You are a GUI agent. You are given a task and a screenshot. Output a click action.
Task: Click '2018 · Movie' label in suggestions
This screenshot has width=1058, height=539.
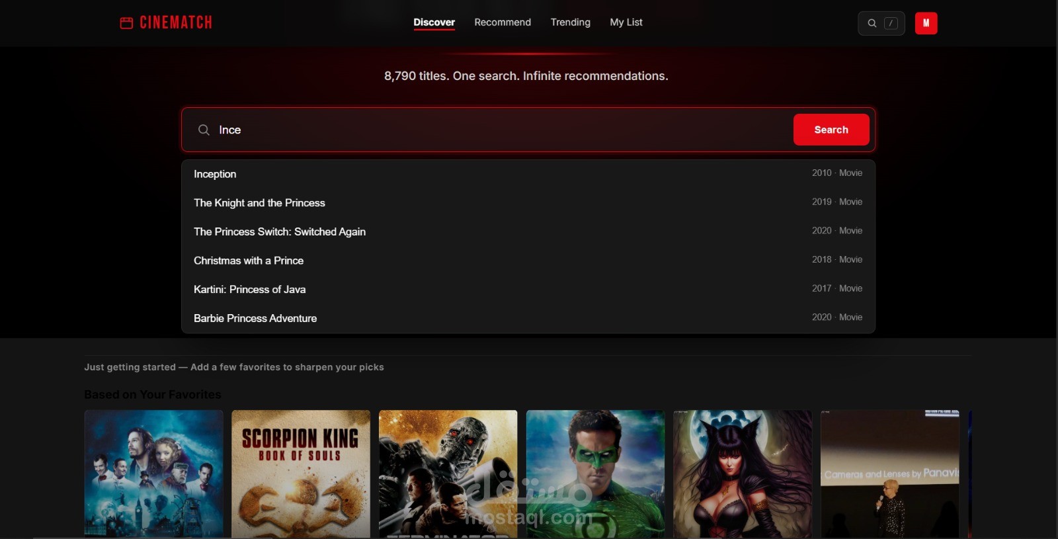point(837,259)
